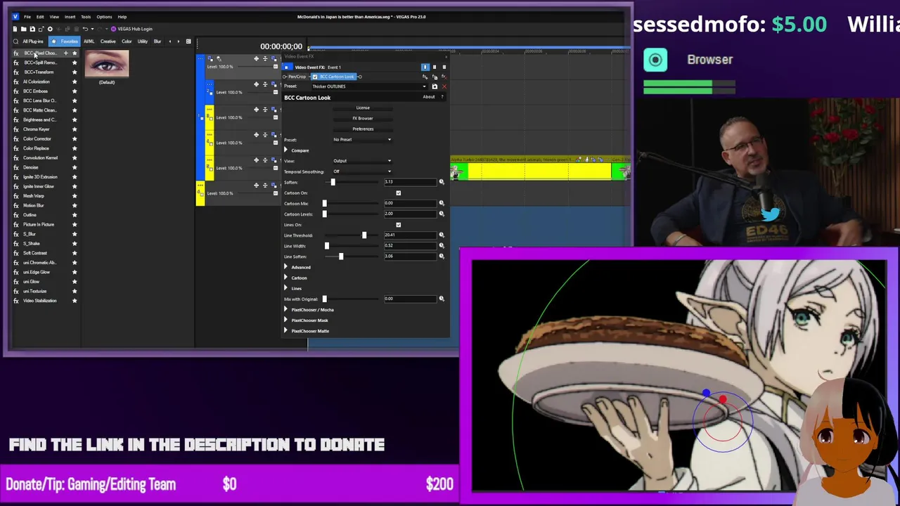900x506 pixels.
Task: Click the Preferences button
Action: pyautogui.click(x=363, y=129)
